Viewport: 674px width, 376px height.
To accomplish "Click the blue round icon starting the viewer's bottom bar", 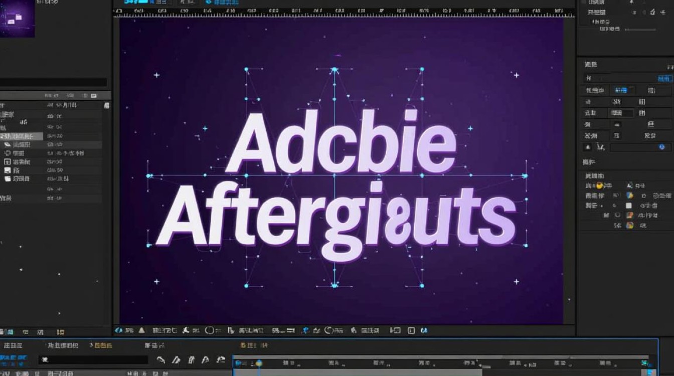I will pyautogui.click(x=118, y=330).
